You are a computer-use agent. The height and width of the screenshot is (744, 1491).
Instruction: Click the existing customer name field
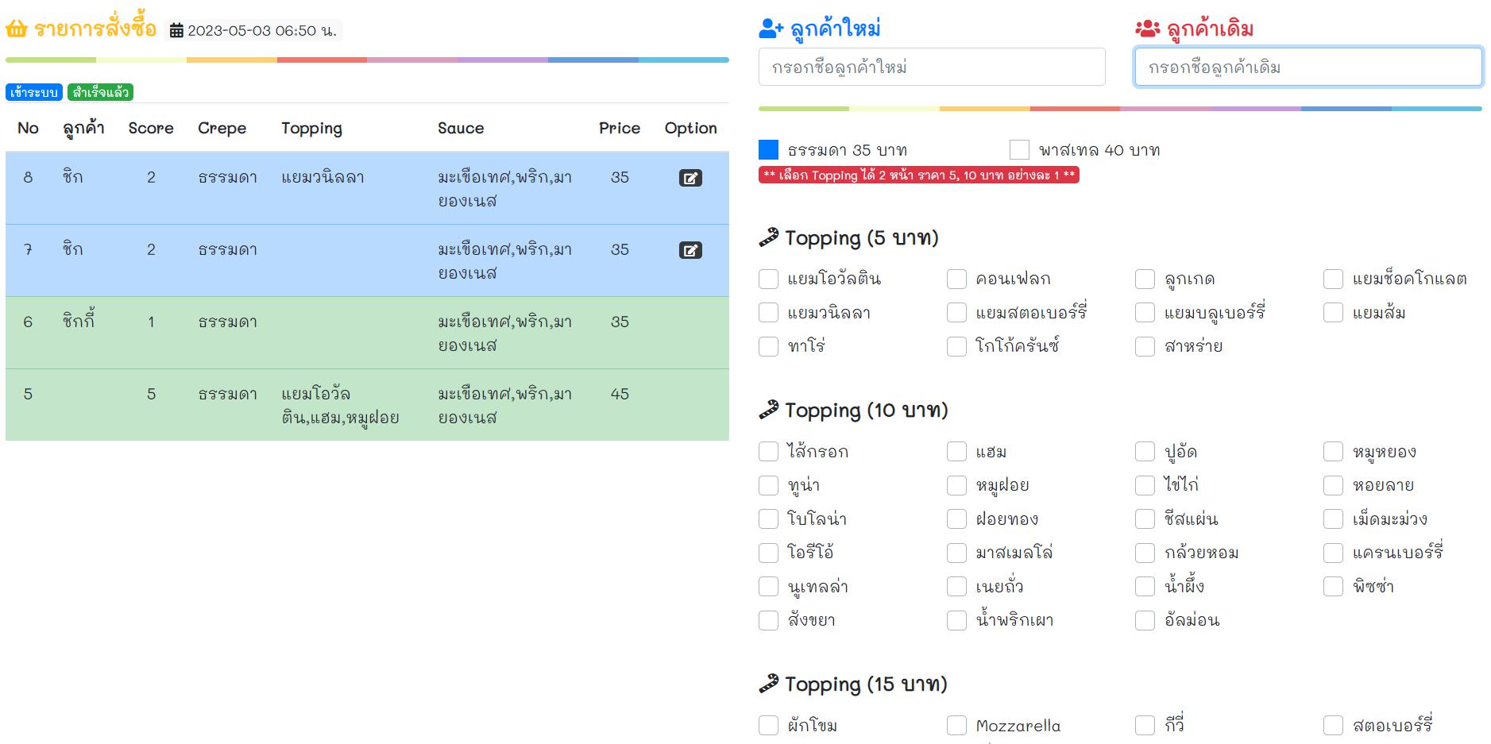(1308, 67)
